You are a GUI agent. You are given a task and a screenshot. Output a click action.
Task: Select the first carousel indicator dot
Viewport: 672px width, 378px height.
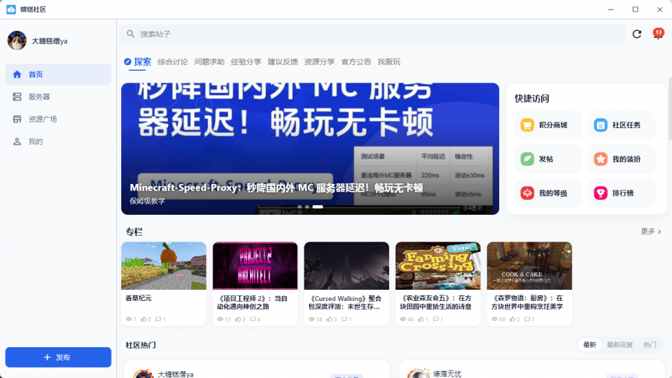tap(300, 207)
